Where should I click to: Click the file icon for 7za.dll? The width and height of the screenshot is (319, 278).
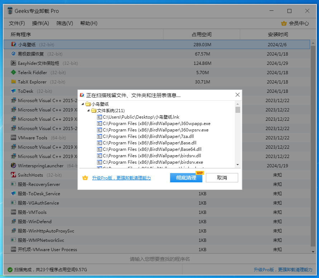(x=100, y=136)
